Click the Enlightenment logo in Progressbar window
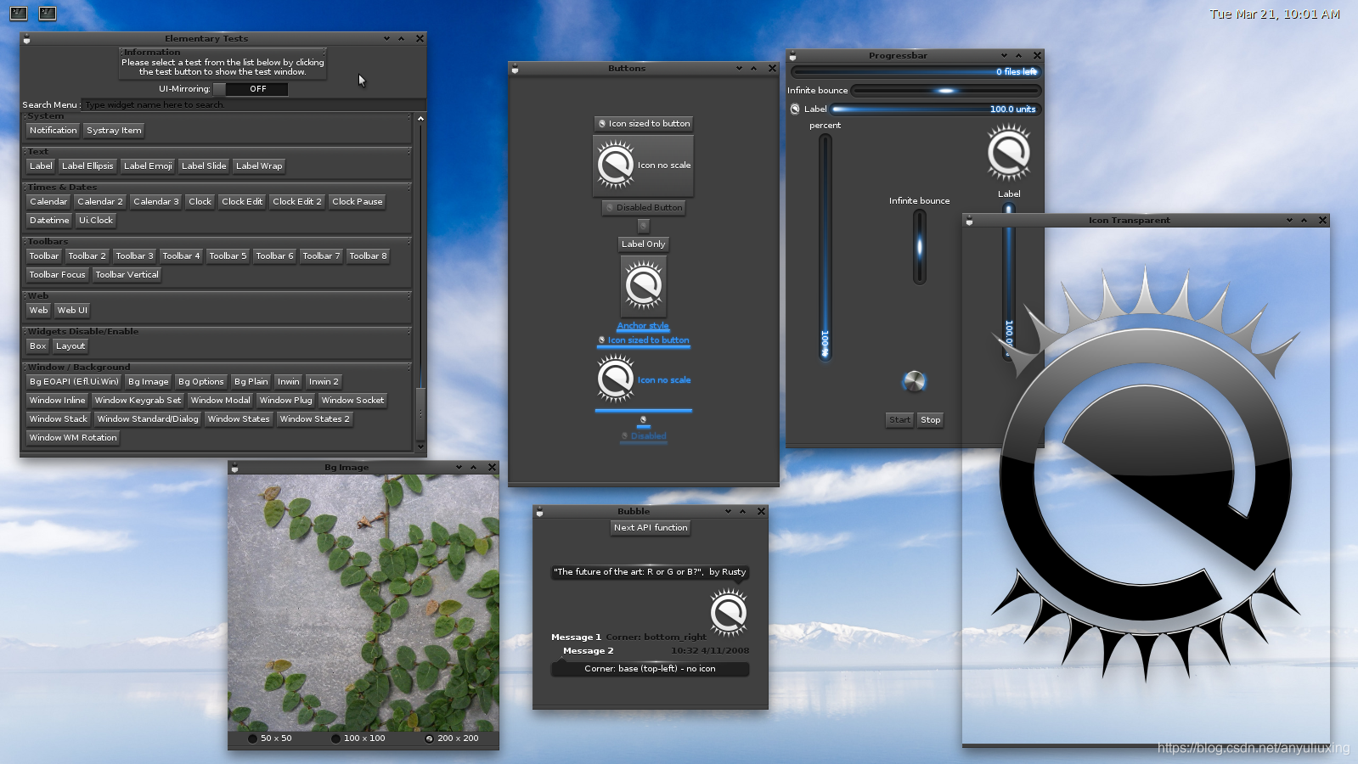1358x764 pixels. [1009, 153]
